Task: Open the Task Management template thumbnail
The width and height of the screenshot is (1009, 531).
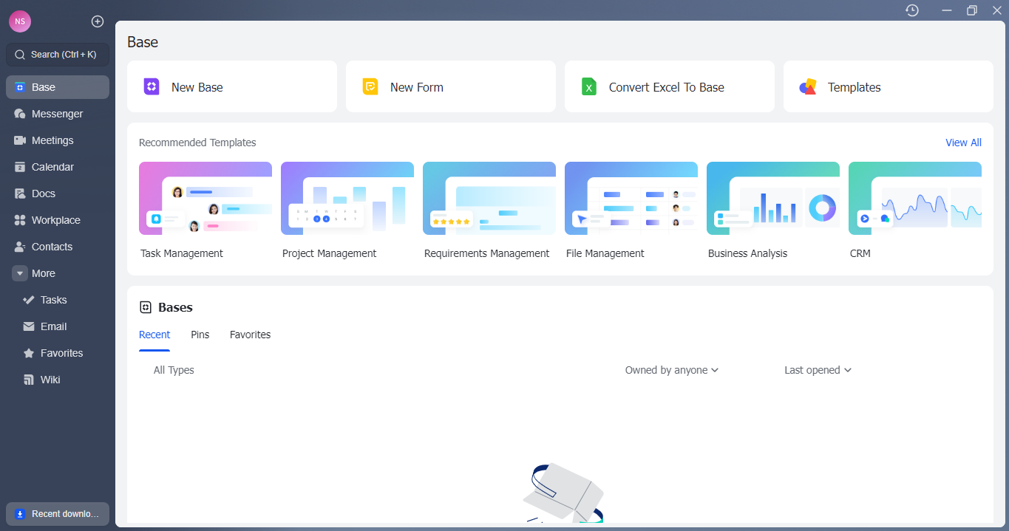Action: click(x=205, y=199)
